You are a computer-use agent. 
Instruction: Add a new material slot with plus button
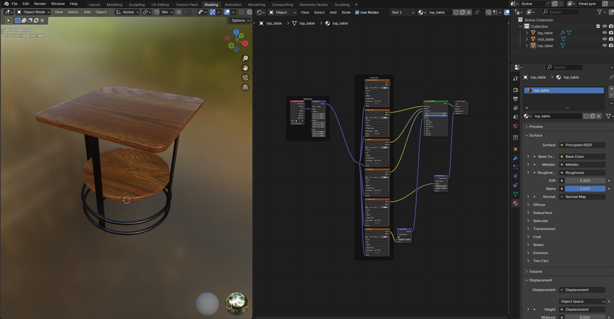point(611,89)
